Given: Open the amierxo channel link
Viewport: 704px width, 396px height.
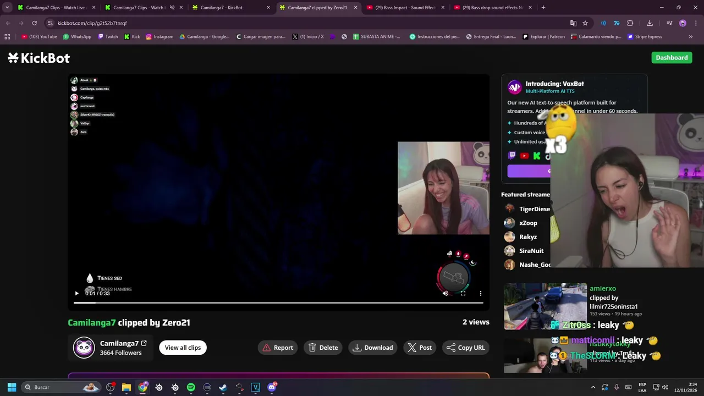Looking at the screenshot, I should 603,288.
